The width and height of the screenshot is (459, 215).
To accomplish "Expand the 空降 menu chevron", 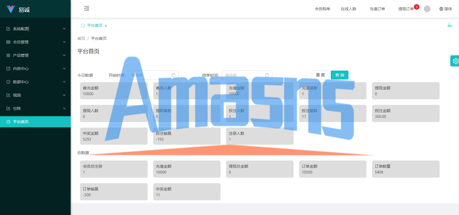I will coord(64,108).
